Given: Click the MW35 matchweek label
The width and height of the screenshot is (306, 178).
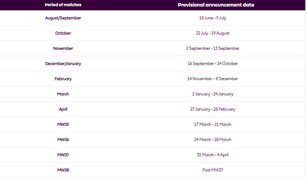Looking at the screenshot, I should pyautogui.click(x=63, y=124).
